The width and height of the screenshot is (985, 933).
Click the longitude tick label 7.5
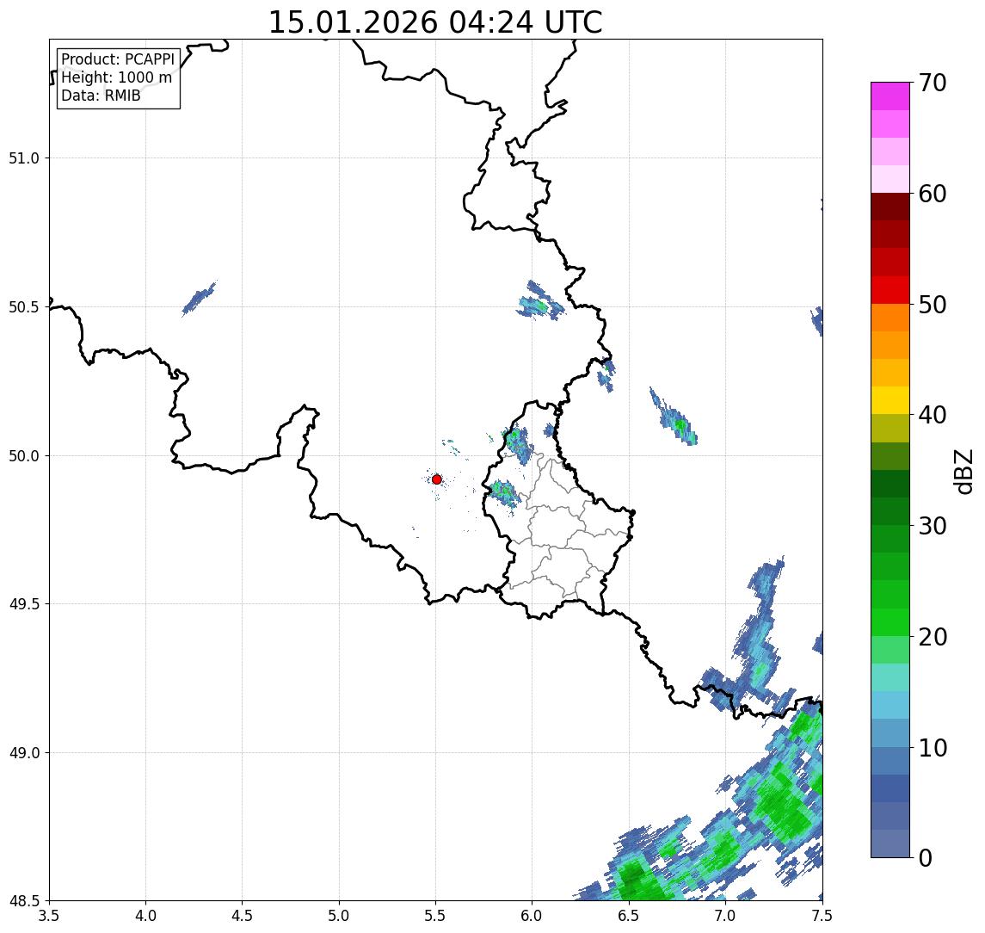click(x=822, y=916)
